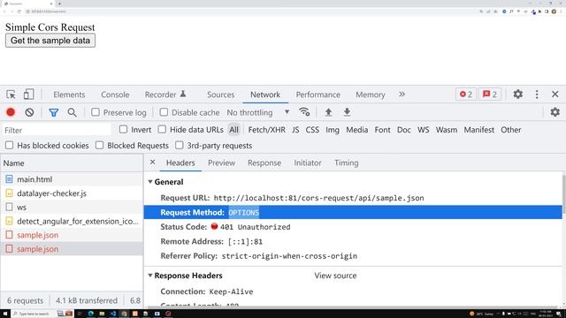566x318 pixels.
Task: Click the Recorder flask icon
Action: 183,95
